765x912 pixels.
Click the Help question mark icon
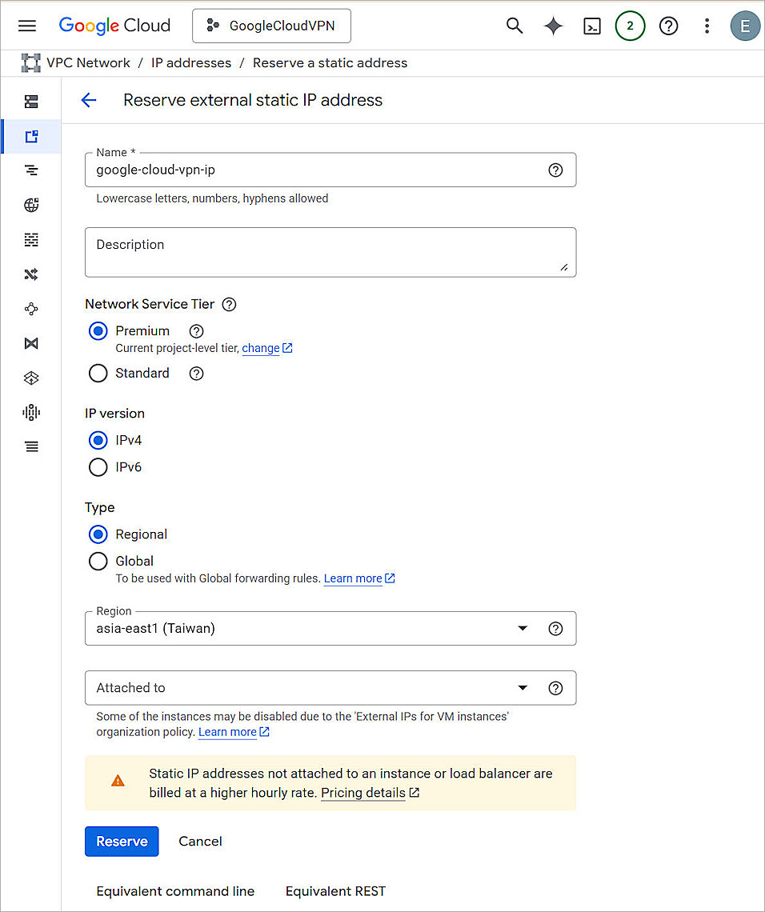pyautogui.click(x=669, y=26)
